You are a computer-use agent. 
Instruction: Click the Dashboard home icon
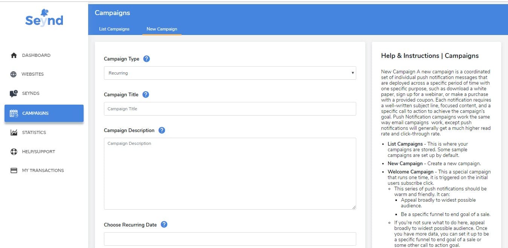click(14, 55)
